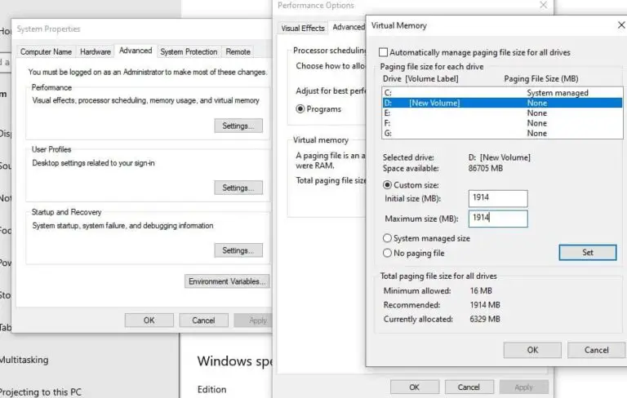Open Environment Variables dialog
Image resolution: width=627 pixels, height=398 pixels.
tap(227, 281)
